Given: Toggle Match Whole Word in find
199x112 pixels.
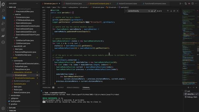Looking at the screenshot, I should click(152, 11).
